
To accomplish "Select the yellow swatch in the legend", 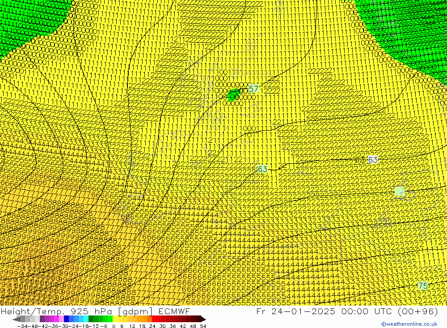I will pyautogui.click(x=115, y=319).
